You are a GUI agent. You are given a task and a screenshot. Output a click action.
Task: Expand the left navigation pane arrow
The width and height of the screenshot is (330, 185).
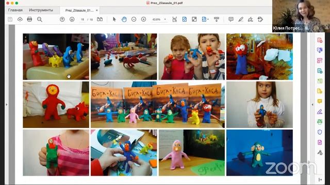point(7,104)
